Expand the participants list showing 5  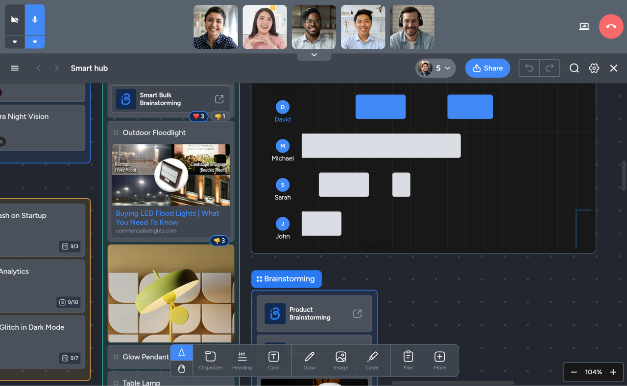(435, 68)
